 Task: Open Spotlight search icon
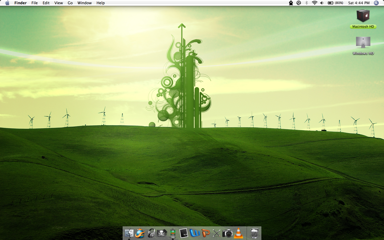[376, 3]
